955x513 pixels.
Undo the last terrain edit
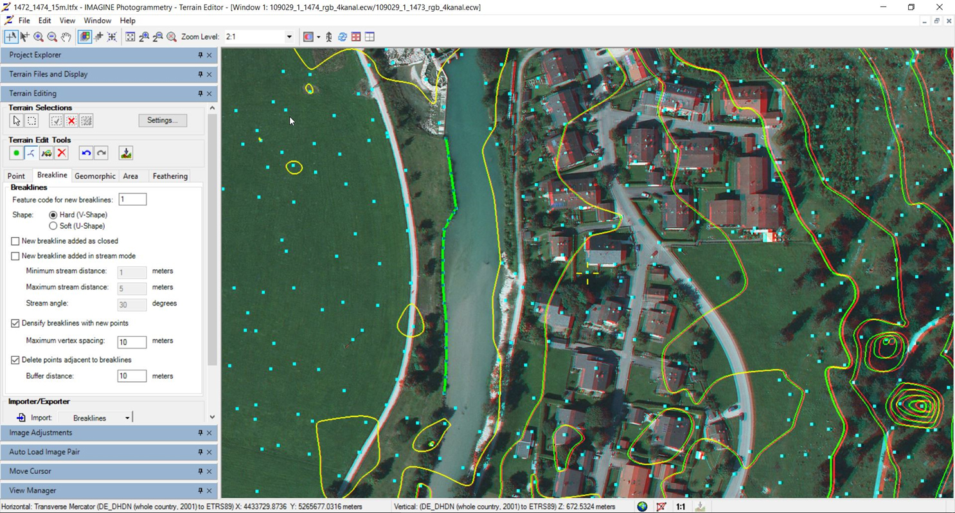(86, 153)
